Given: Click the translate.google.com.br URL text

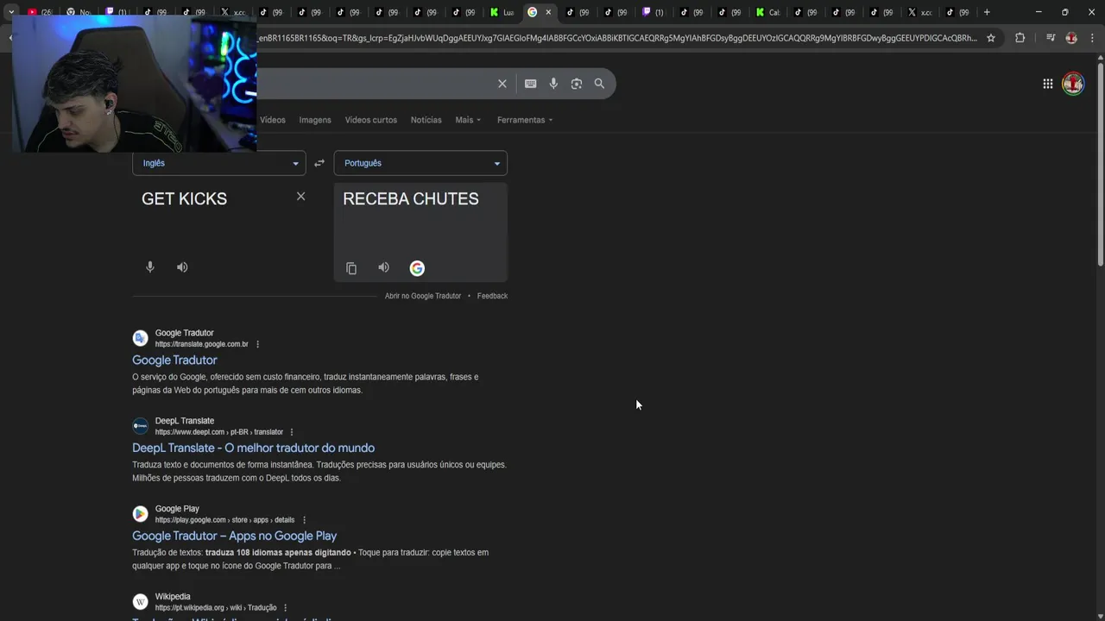Looking at the screenshot, I should point(201,344).
